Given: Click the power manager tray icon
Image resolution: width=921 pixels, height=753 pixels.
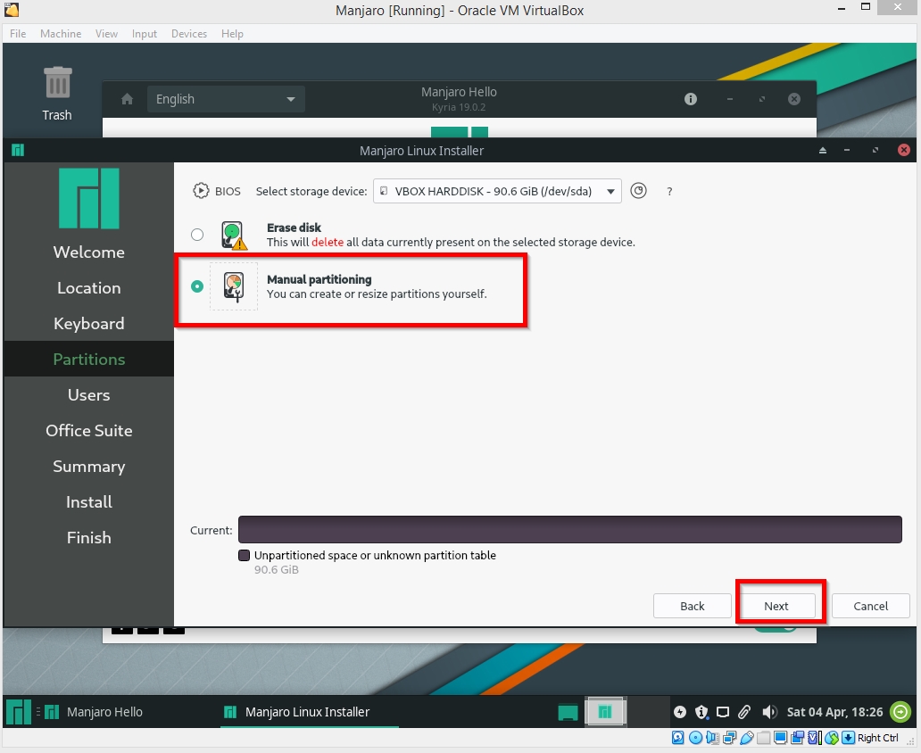Looking at the screenshot, I should [679, 712].
